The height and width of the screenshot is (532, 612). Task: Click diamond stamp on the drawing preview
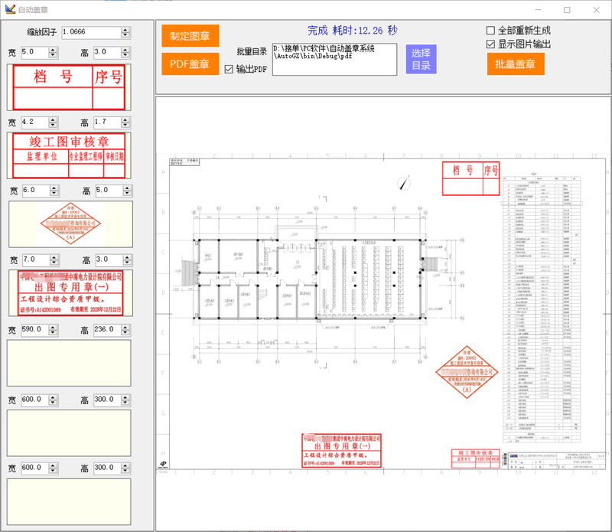(x=467, y=372)
